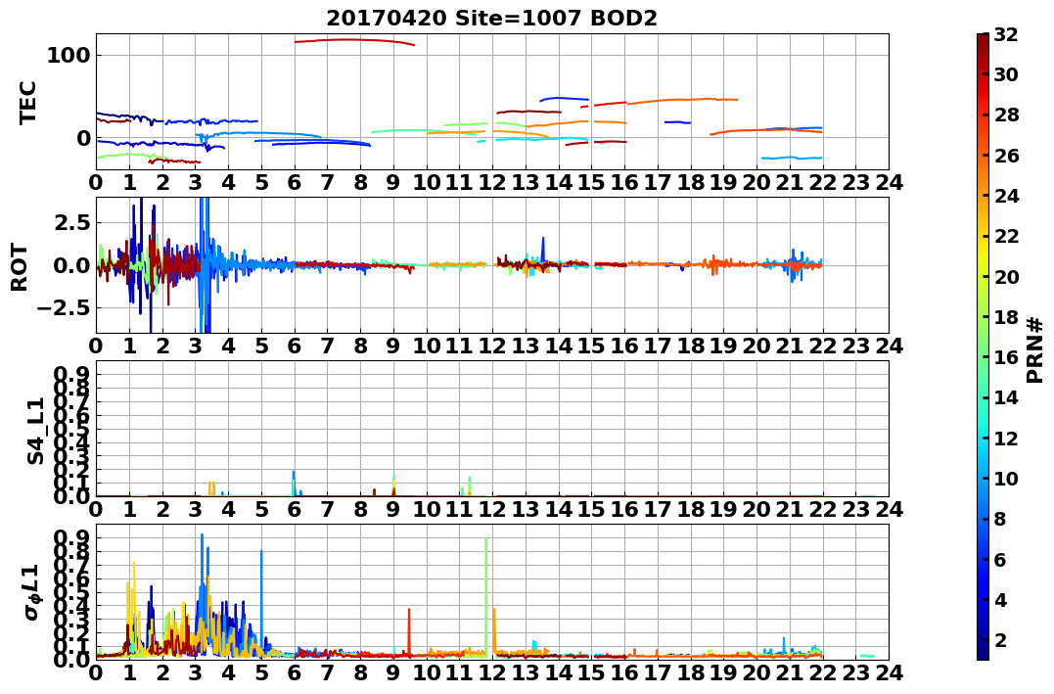Click the '100' tick on the TEC axis
This screenshot has width=1054, height=694.
[69, 55]
